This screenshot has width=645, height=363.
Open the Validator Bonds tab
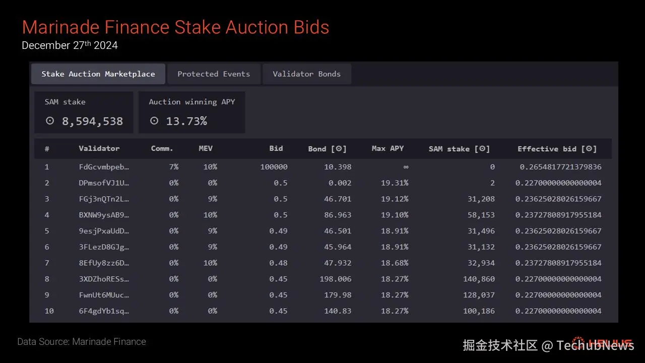pyautogui.click(x=306, y=74)
